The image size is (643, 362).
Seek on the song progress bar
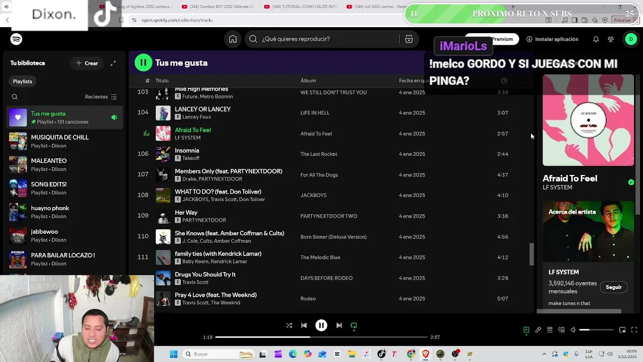(x=321, y=337)
